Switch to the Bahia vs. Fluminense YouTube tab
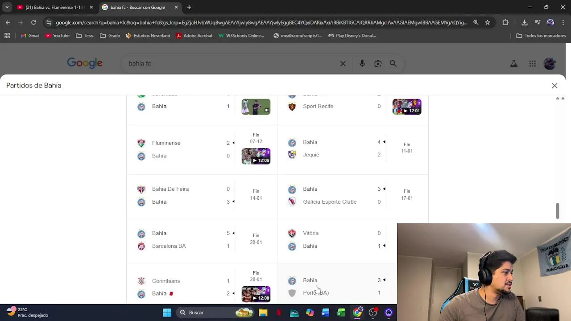571x321 pixels. (x=54, y=7)
